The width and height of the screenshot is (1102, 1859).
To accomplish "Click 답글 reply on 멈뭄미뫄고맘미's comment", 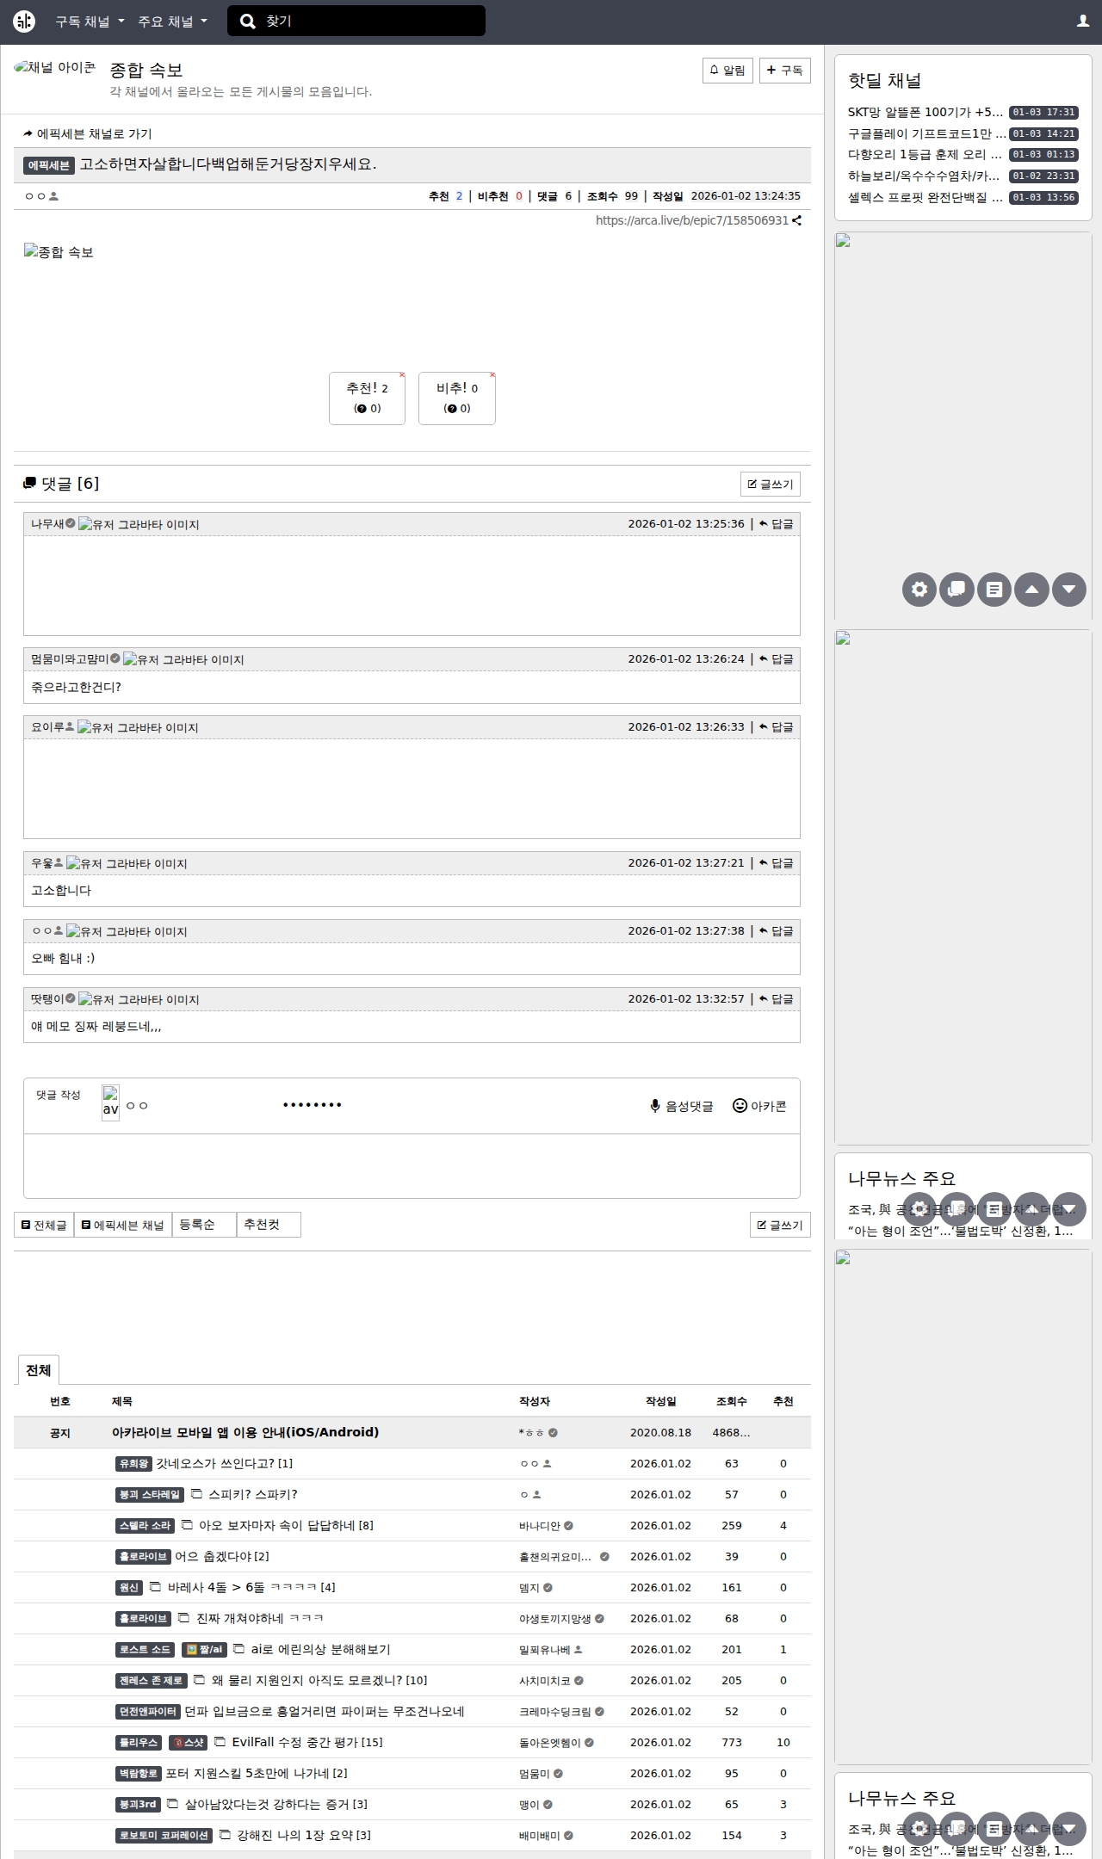I will coord(776,658).
